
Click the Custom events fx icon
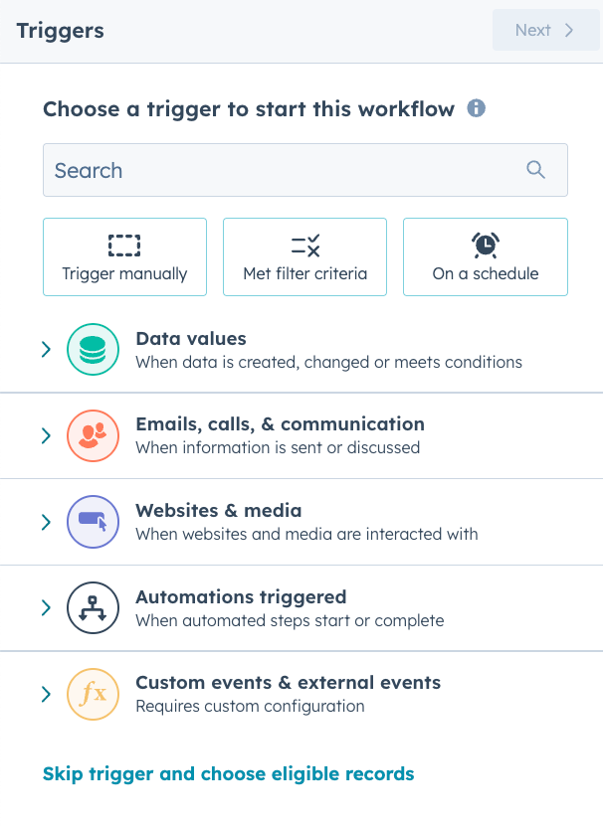(93, 694)
